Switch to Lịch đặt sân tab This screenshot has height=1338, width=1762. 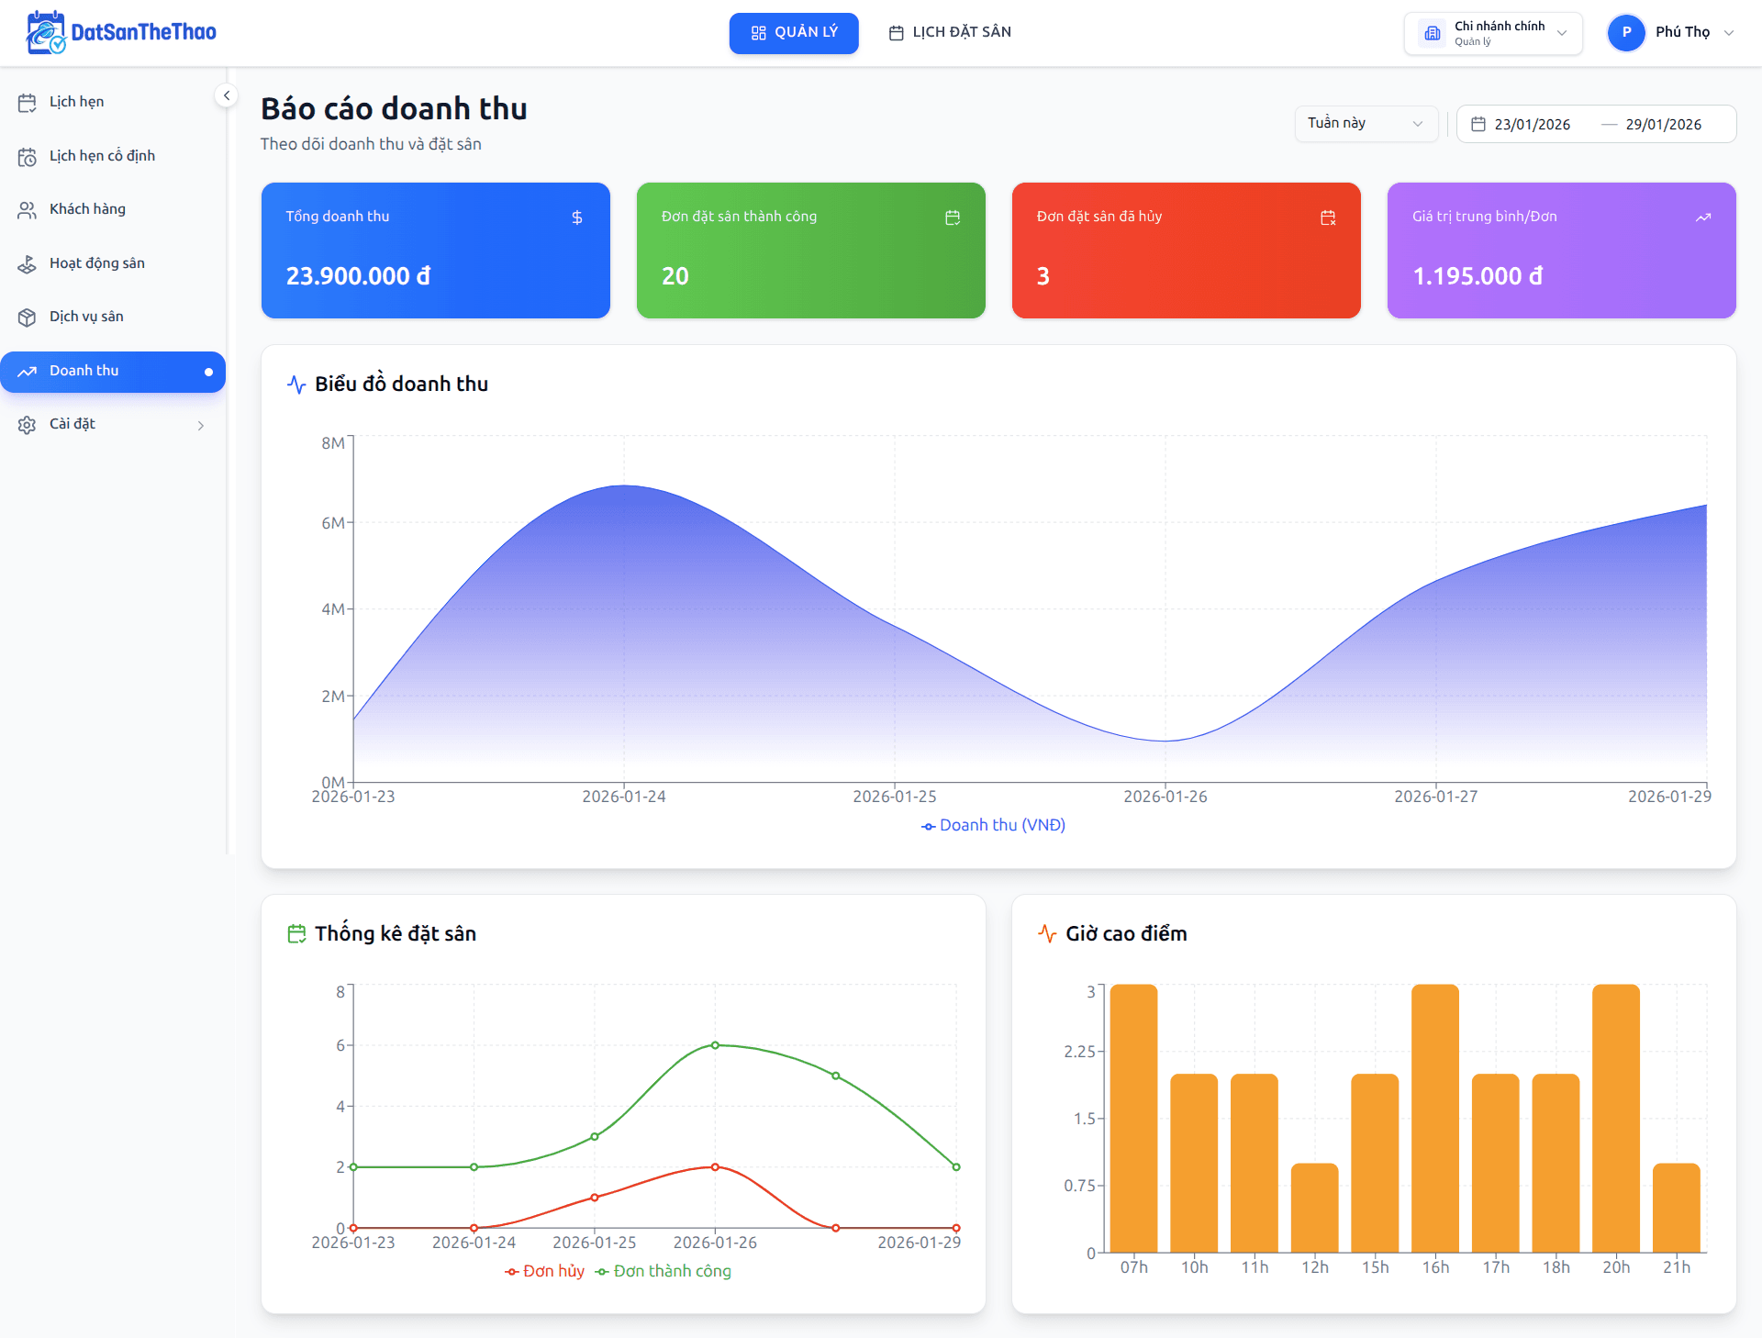[x=951, y=33]
